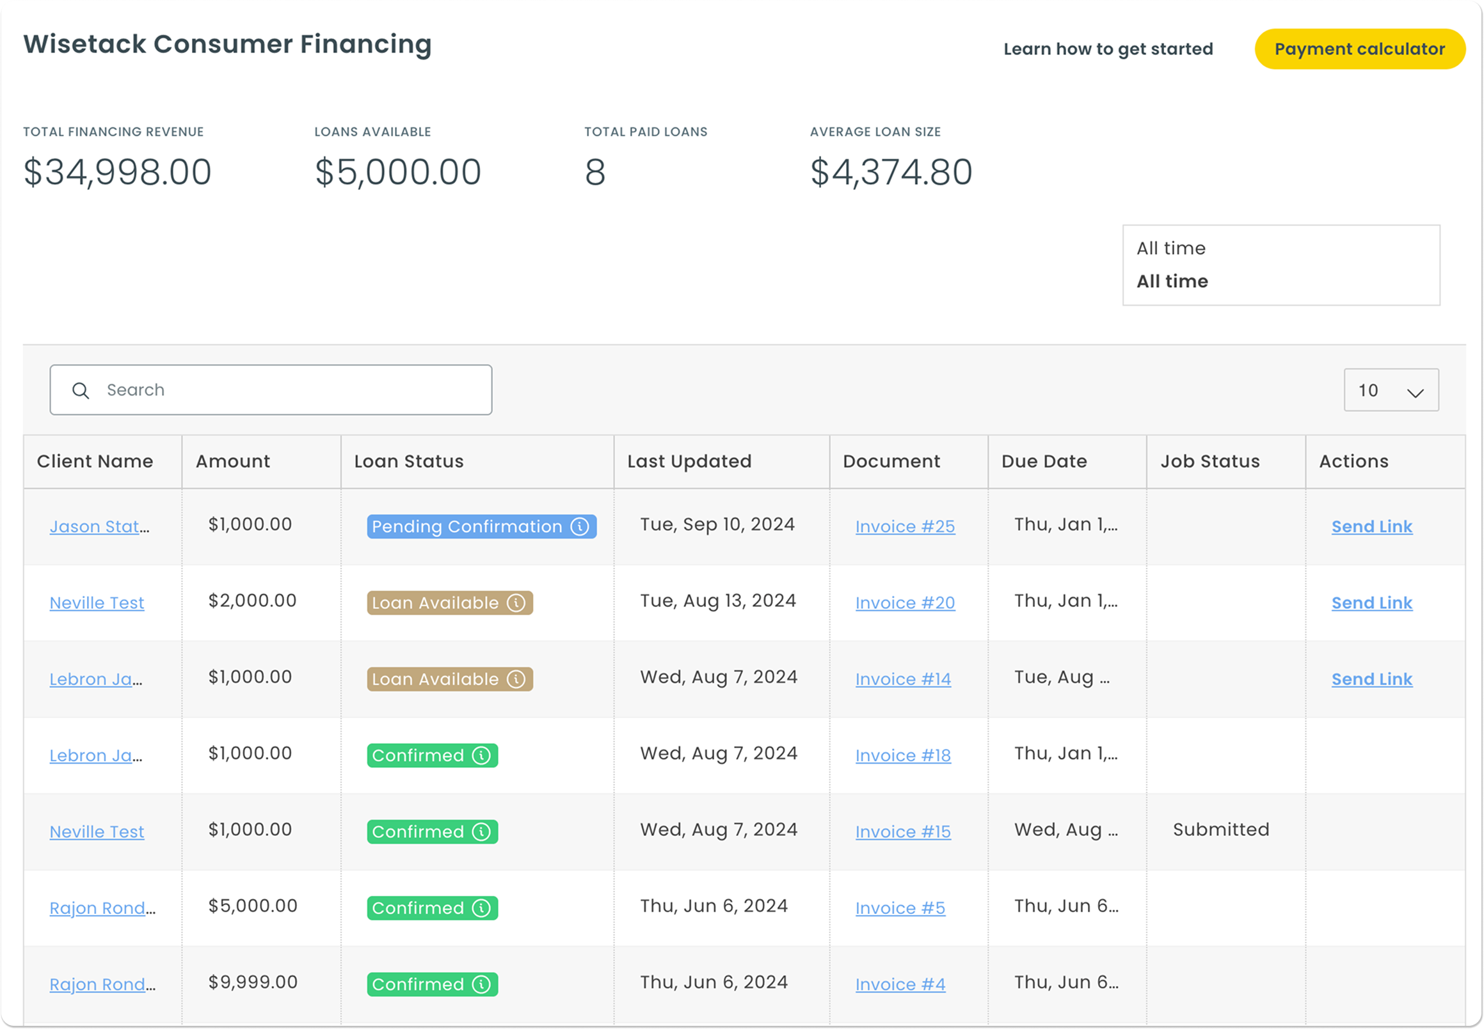Open the Payment calculator
This screenshot has width=1484, height=1029.
pyautogui.click(x=1359, y=49)
